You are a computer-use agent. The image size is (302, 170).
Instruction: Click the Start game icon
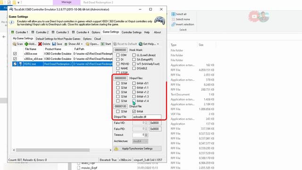(x=103, y=44)
